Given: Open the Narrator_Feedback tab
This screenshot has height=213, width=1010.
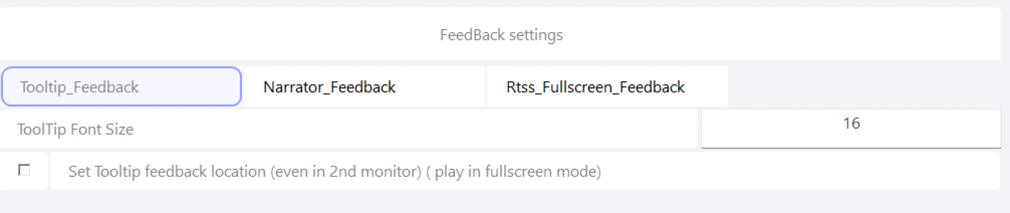Looking at the screenshot, I should click(364, 87).
